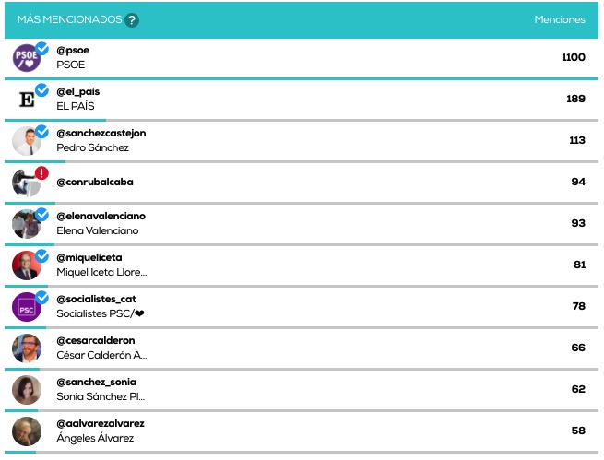Image resolution: width=604 pixels, height=460 pixels.
Task: Select the name Sonia Sánchez Pl...
Action: coord(101,397)
